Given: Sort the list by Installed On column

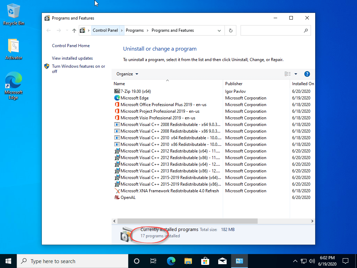Looking at the screenshot, I should pos(303,84).
